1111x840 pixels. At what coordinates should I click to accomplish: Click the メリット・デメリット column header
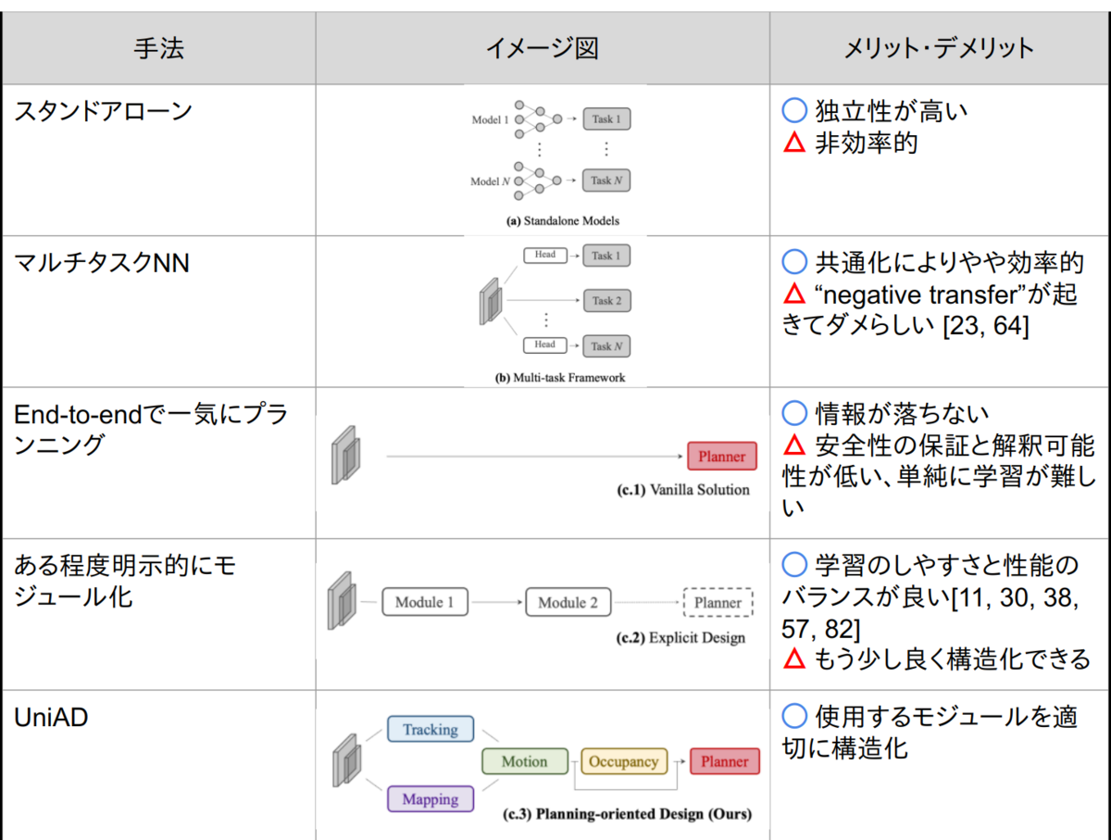(x=939, y=47)
